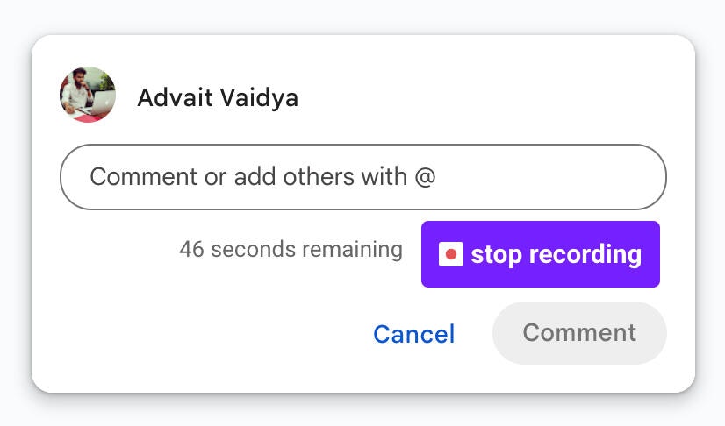This screenshot has height=426, width=725.
Task: Focus the comment text box
Action: coord(363,177)
